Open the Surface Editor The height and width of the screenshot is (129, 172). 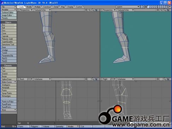(x=8, y=12)
